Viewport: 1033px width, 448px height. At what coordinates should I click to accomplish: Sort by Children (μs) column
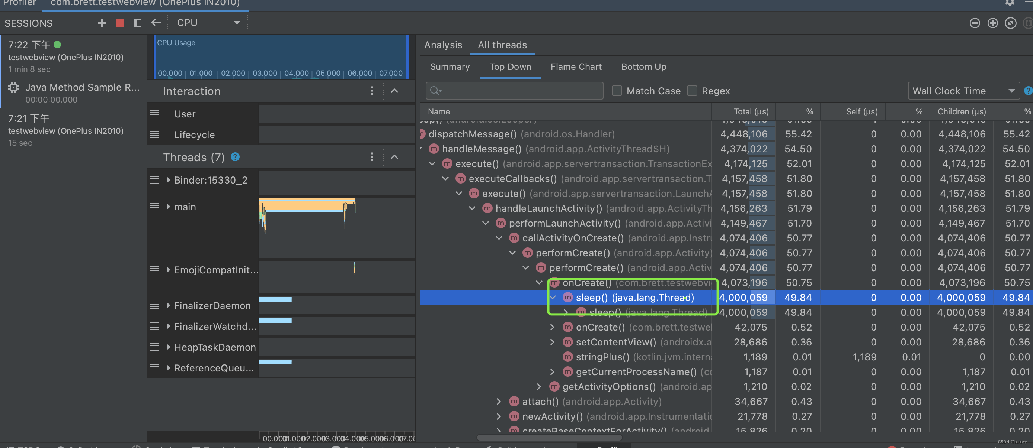coord(961,111)
